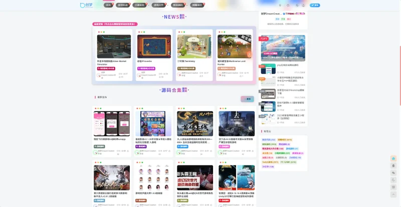Click author avatar on Alien Market card
This screenshot has width=401, height=207.
pos(99,75)
